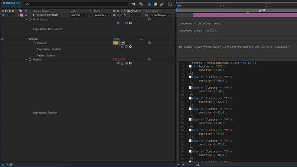Open the Normal blending mode dropdown

79,15
